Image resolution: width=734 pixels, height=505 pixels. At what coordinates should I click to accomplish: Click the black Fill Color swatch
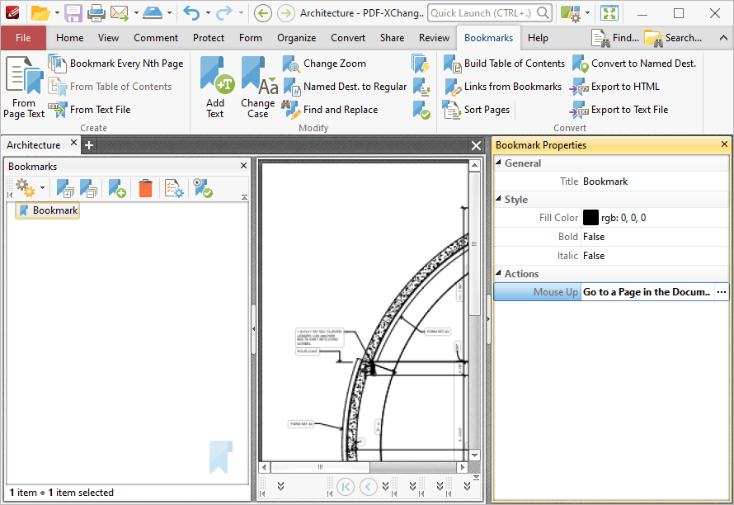[x=590, y=218]
